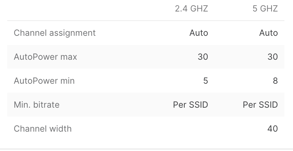Image resolution: width=293 pixels, height=151 pixels.
Task: Click the 5 GHz AutoPower max value 30
Action: pyautogui.click(x=273, y=57)
